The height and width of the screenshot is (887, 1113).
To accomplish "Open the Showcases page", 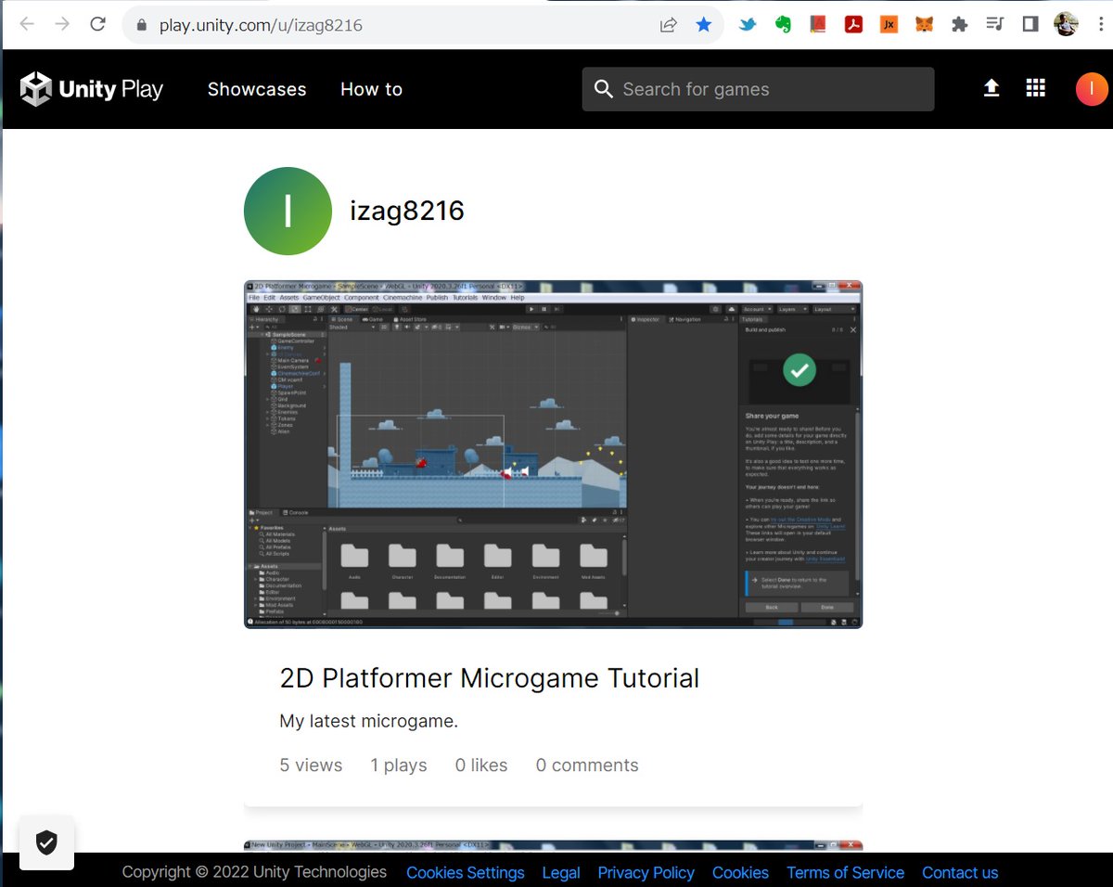I will (x=257, y=89).
